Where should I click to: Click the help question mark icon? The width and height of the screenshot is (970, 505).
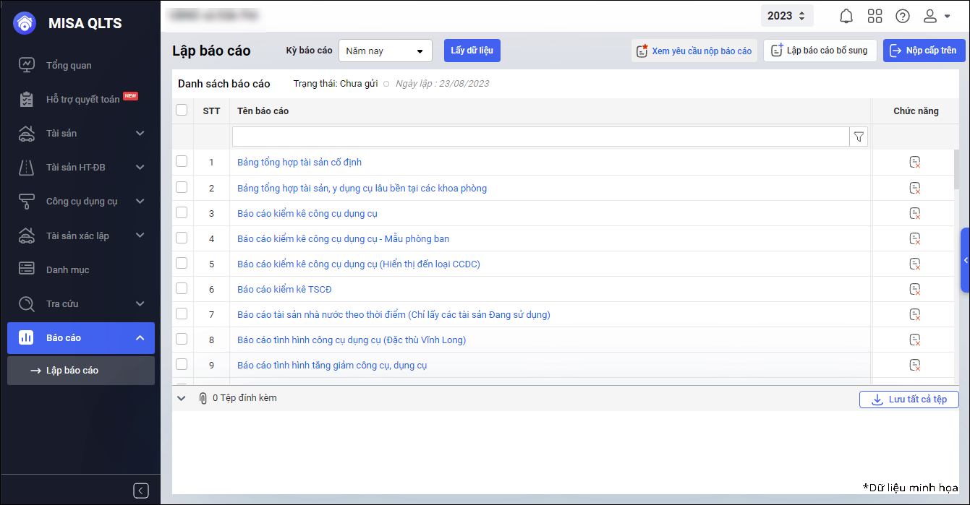tap(903, 16)
